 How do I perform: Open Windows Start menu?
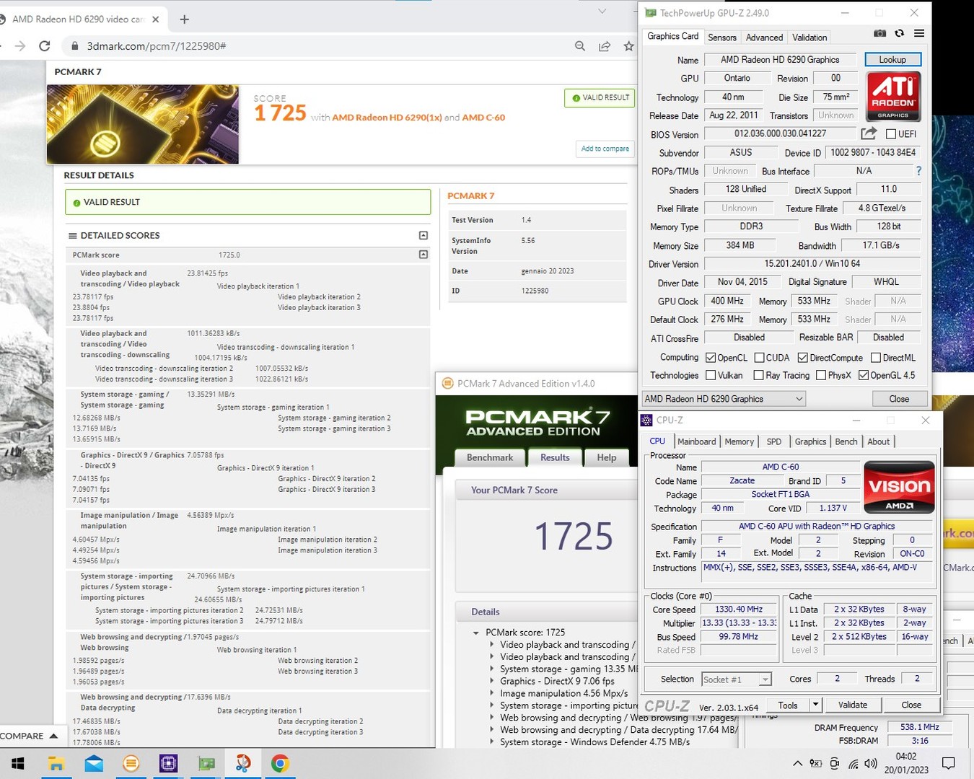17,763
